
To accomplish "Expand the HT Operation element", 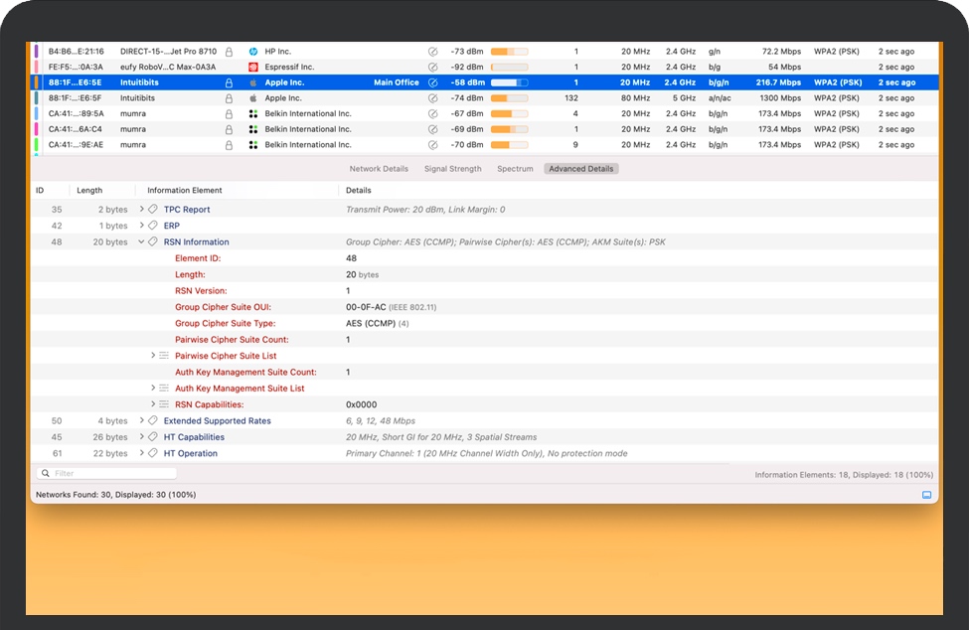I will 142,453.
